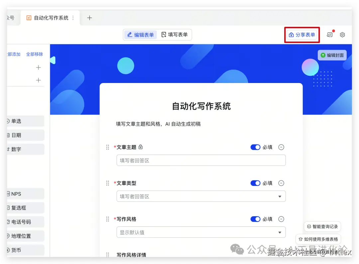The width and height of the screenshot is (359, 264).
Task: Toggle required switch on 写作风格 field
Action: tap(255, 219)
